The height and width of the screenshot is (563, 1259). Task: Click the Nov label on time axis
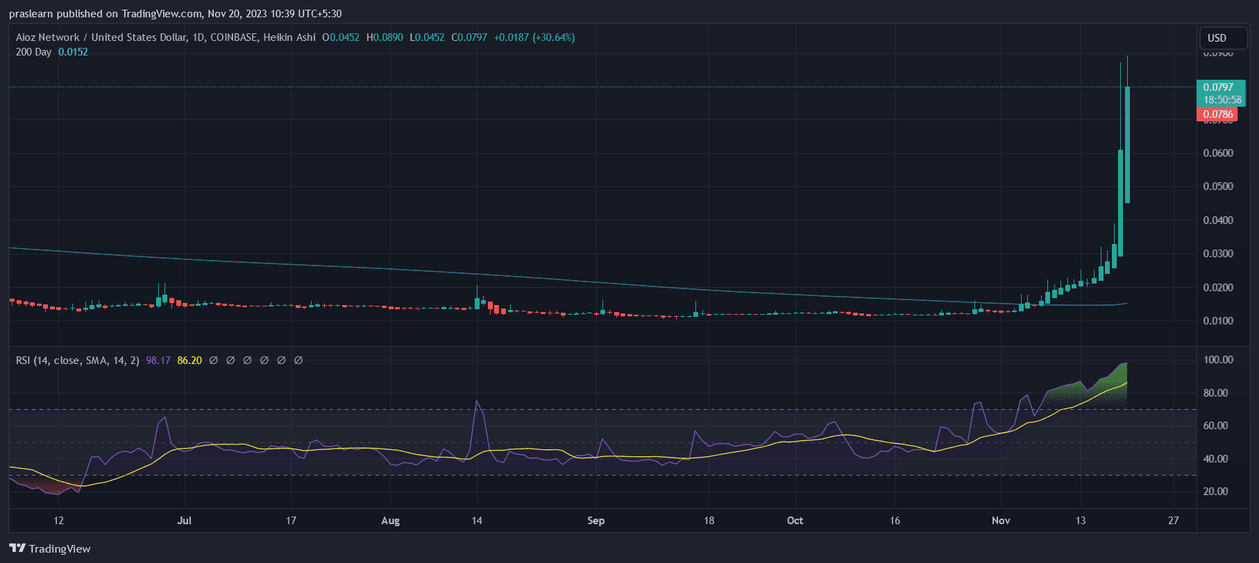(x=1000, y=521)
